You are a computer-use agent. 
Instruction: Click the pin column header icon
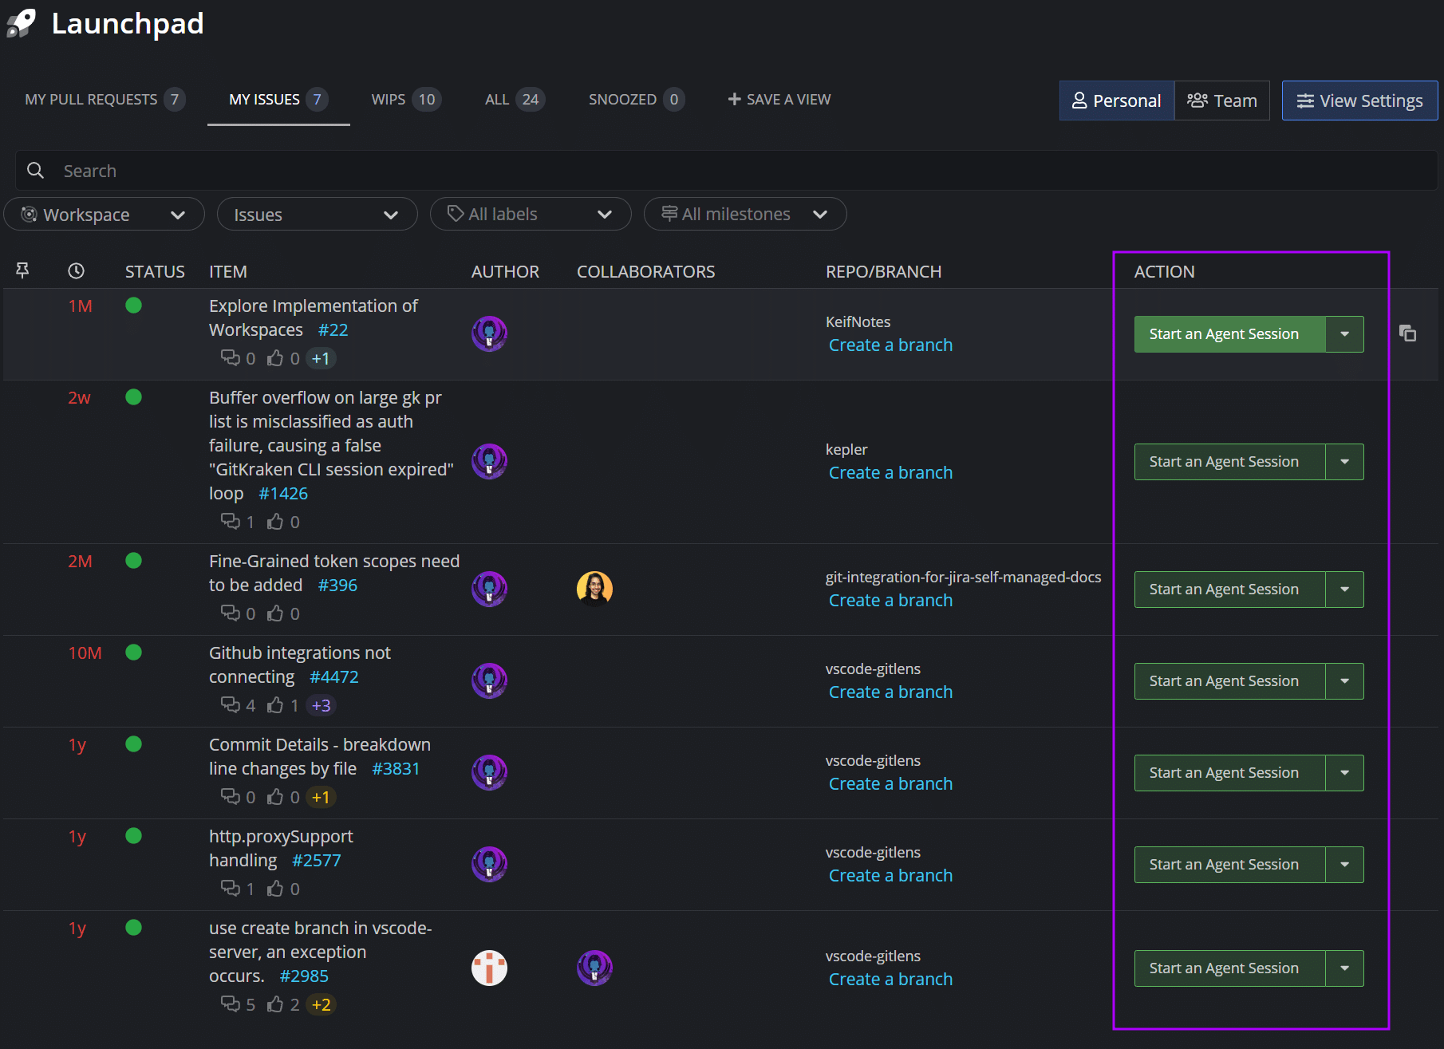pos(22,271)
